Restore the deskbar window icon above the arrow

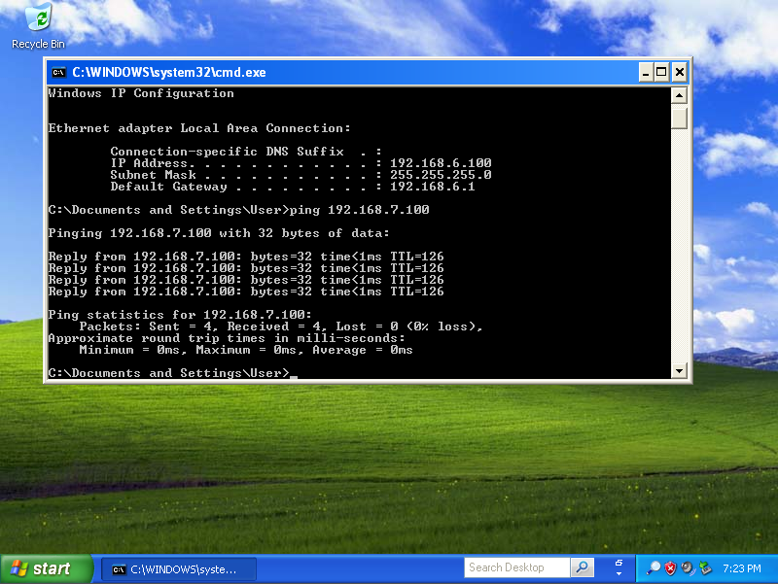pyautogui.click(x=619, y=563)
